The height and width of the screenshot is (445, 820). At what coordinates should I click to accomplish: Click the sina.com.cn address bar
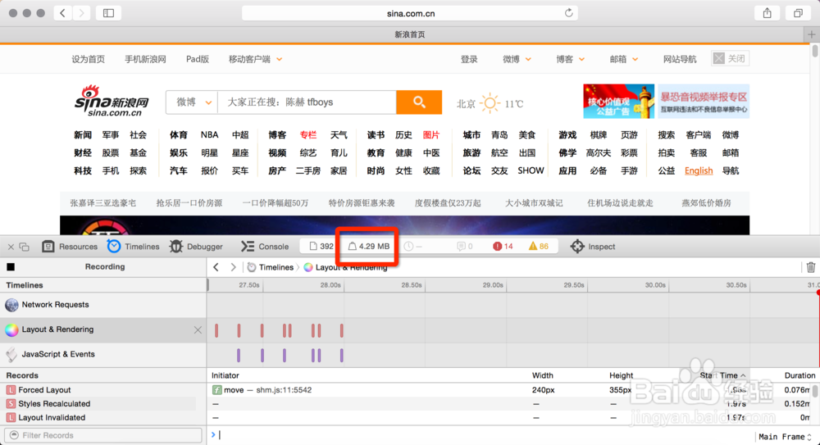410,13
